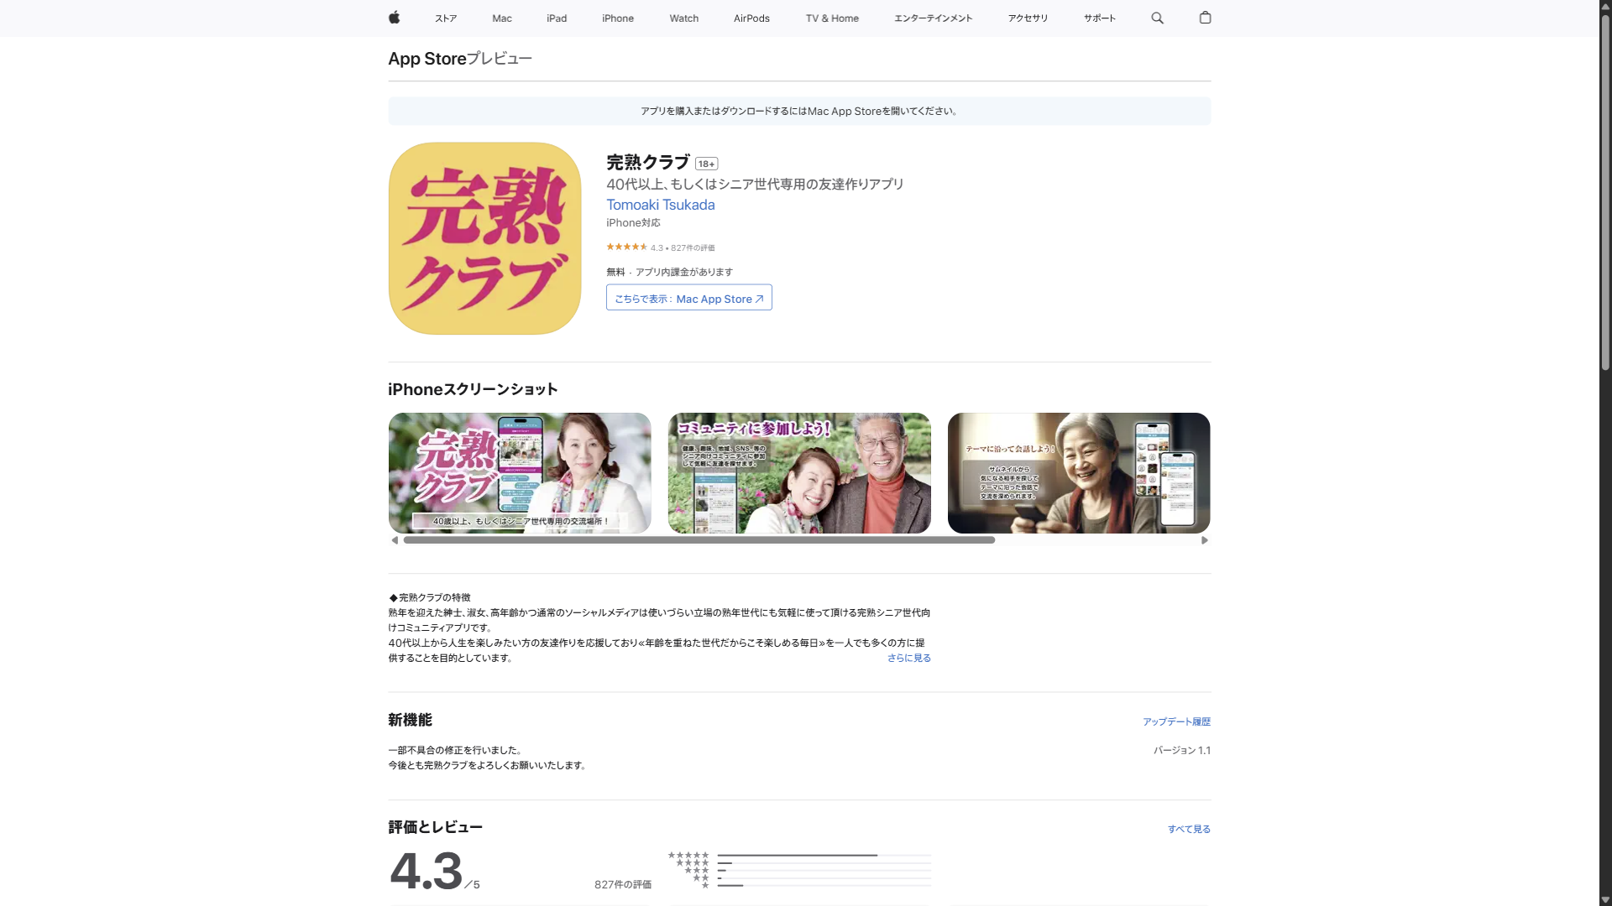Open the iPhone menu item
The image size is (1612, 906).
[x=617, y=18]
